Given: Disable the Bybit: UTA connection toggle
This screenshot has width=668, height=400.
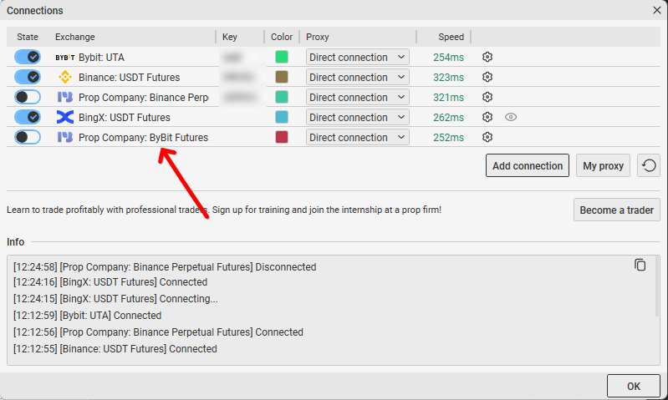Looking at the screenshot, I should pyautogui.click(x=28, y=57).
